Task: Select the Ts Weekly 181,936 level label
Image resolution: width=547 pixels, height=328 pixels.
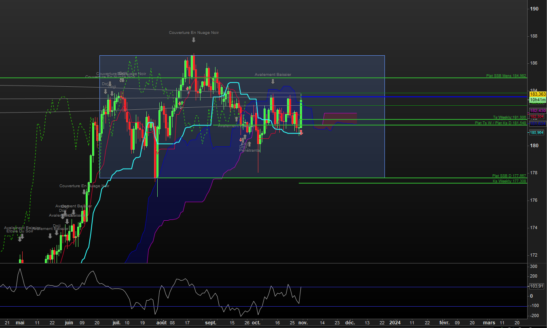Action: pos(509,117)
